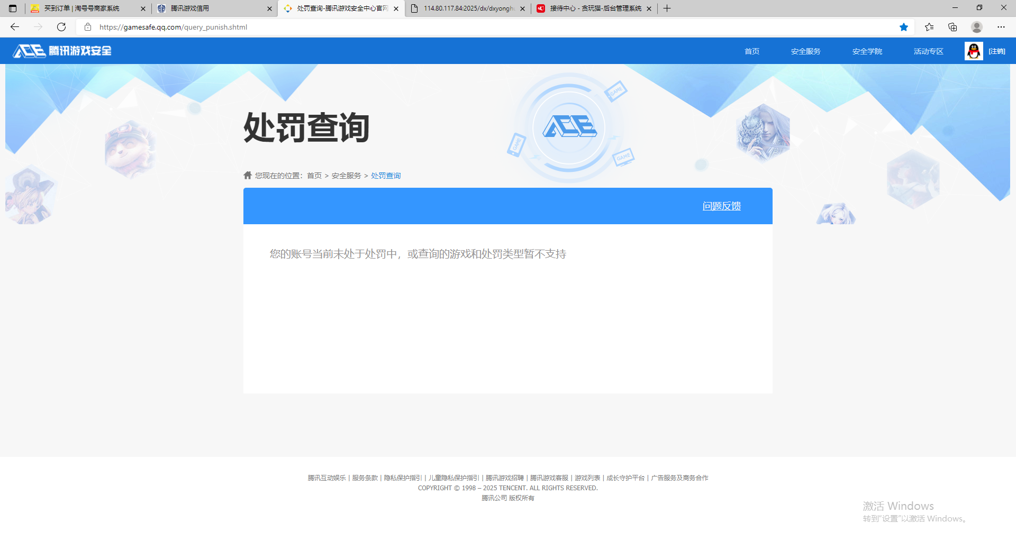Open the vertical tabs menu
The height and width of the screenshot is (550, 1016).
12,8
